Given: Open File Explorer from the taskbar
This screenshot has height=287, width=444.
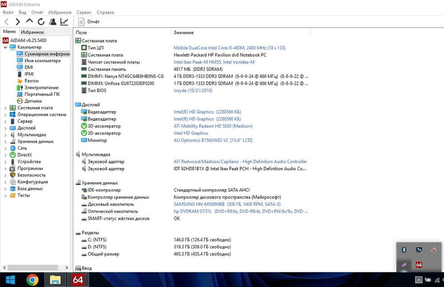Looking at the screenshot, I should point(55,280).
